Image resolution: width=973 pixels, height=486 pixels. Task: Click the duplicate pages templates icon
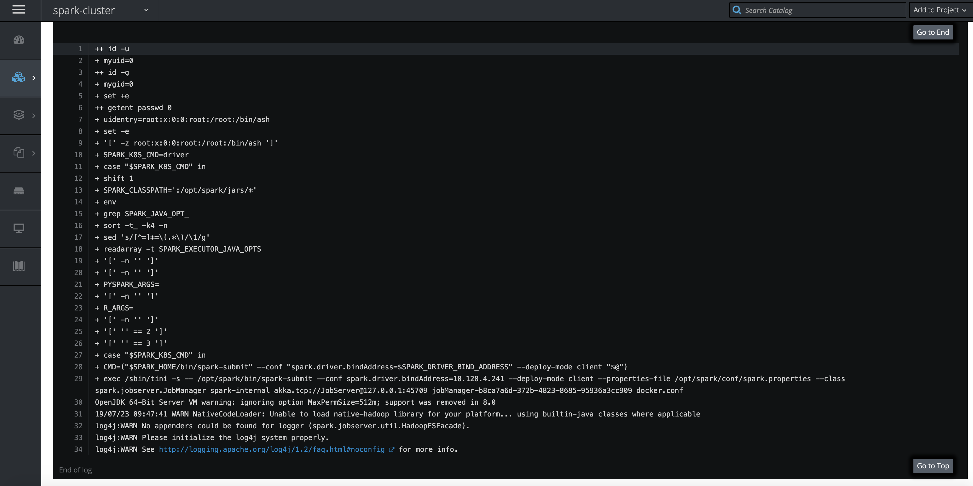pos(19,153)
